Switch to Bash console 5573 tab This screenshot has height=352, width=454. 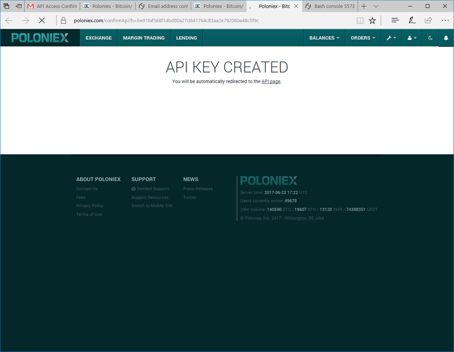pyautogui.click(x=330, y=6)
